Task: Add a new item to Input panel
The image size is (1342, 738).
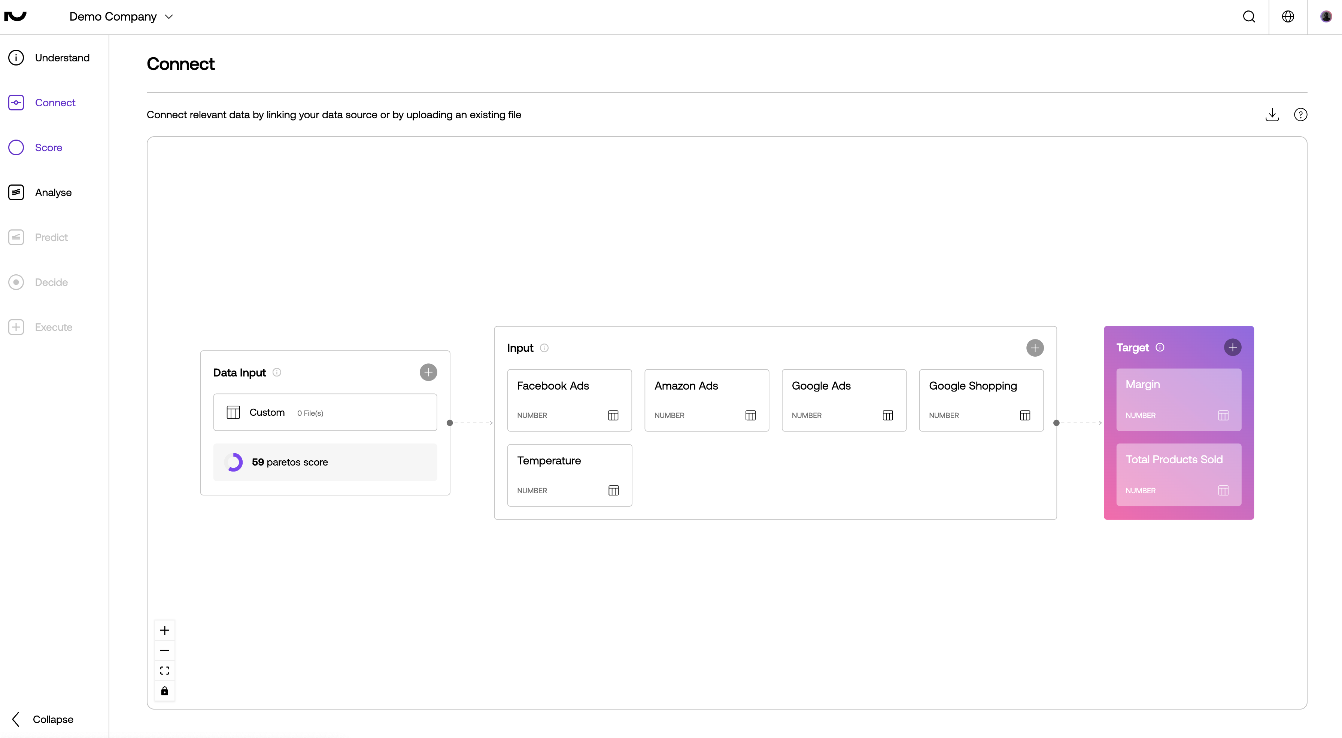Action: pos(1035,348)
